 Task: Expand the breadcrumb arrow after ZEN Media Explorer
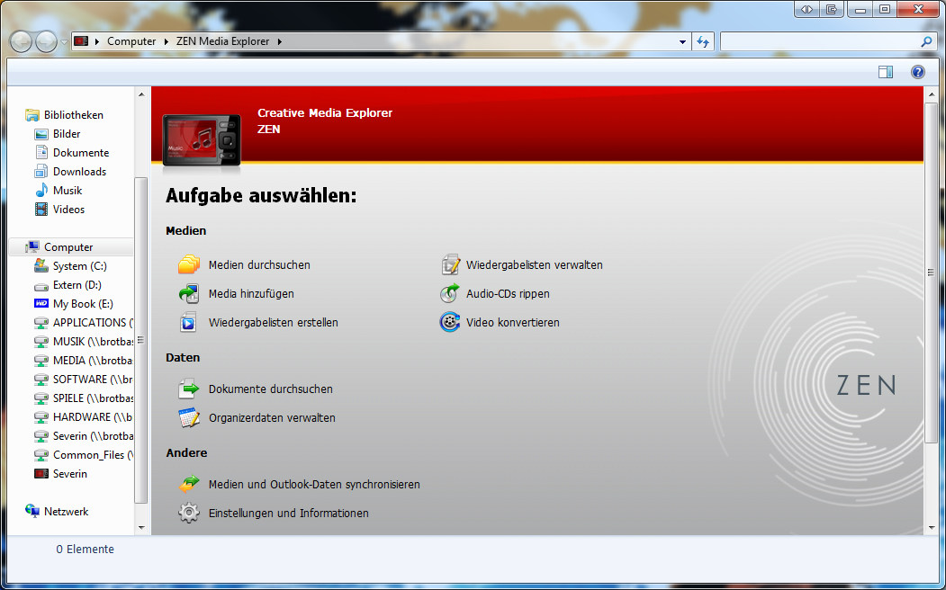point(279,41)
